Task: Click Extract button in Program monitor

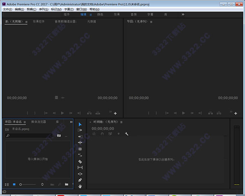Action: (219, 113)
